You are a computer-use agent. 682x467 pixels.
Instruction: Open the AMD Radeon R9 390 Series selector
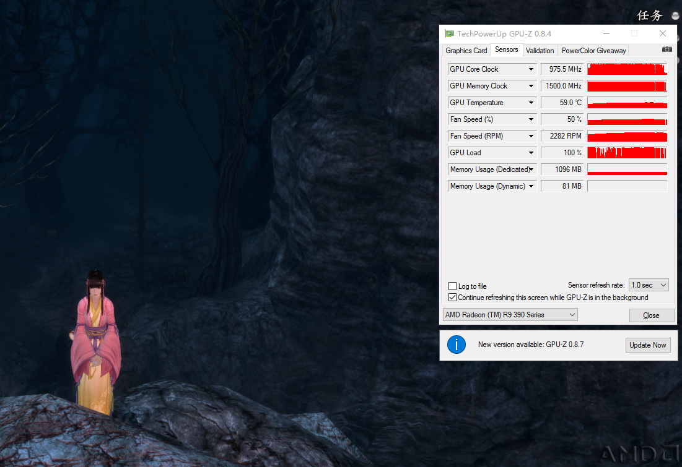tap(510, 314)
